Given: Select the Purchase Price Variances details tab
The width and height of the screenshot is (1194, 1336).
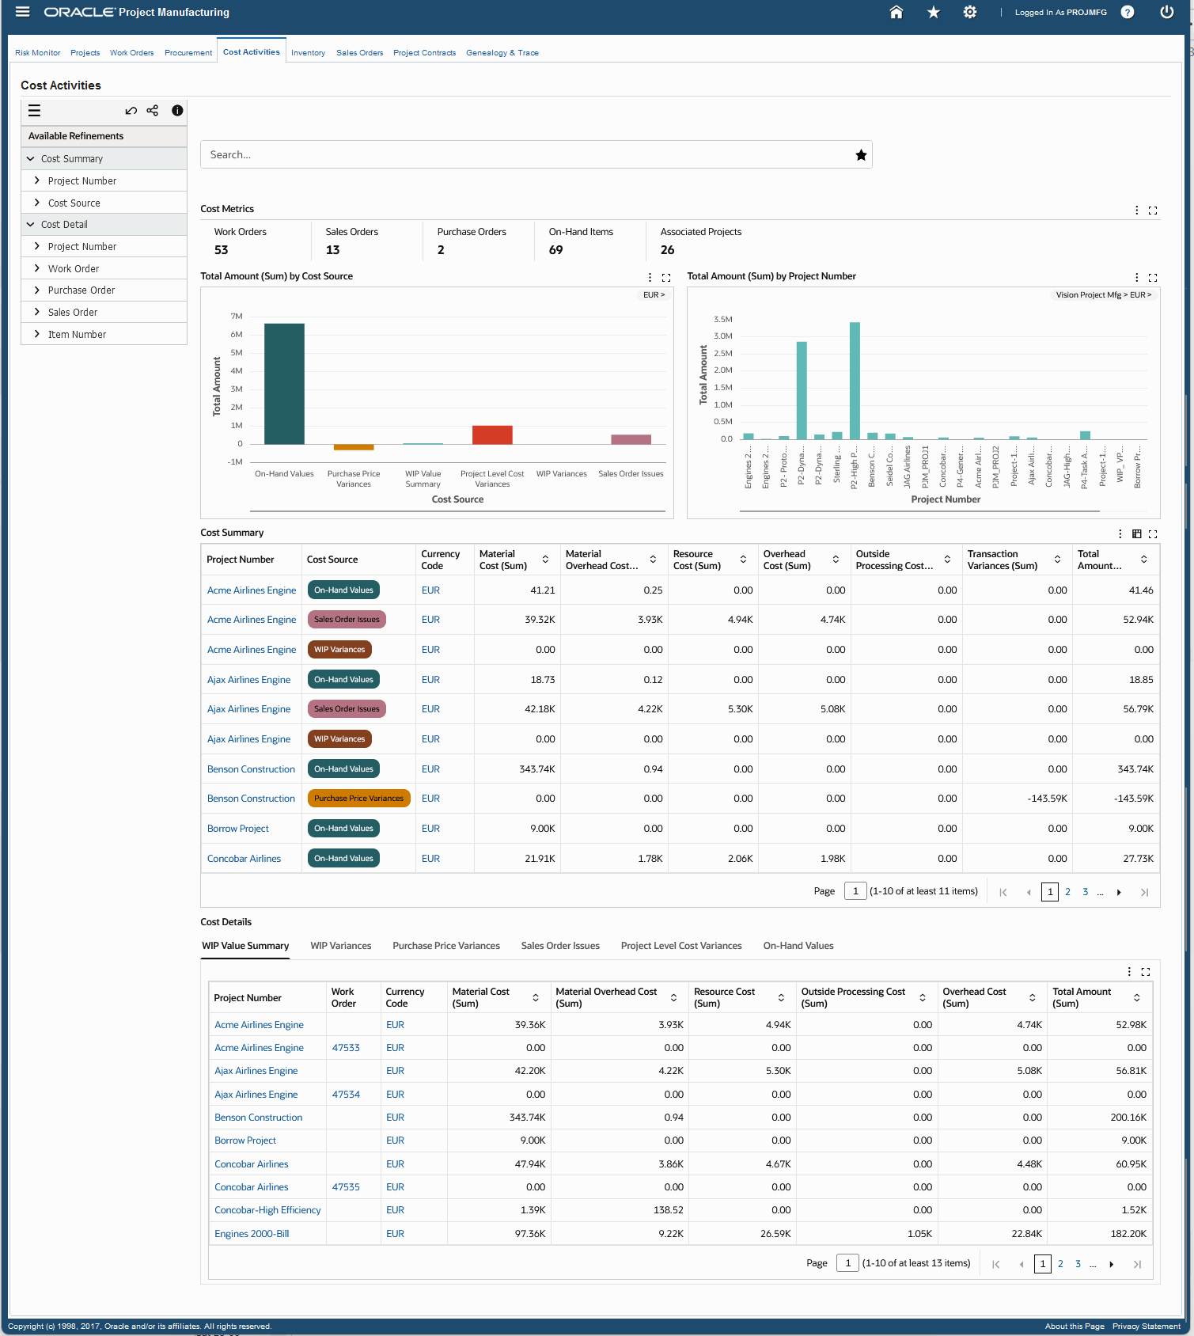Looking at the screenshot, I should point(446,946).
